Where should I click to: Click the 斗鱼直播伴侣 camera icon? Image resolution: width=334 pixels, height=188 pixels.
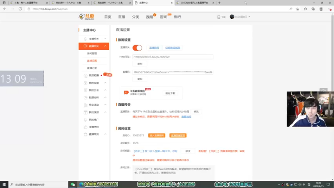pos(126,92)
